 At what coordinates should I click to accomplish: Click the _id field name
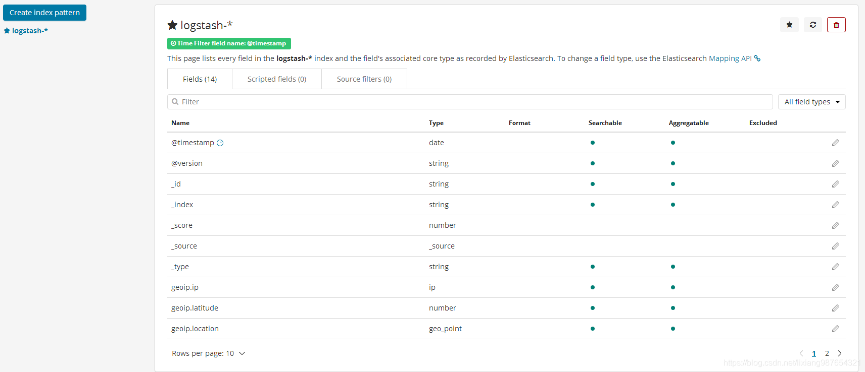pos(176,184)
